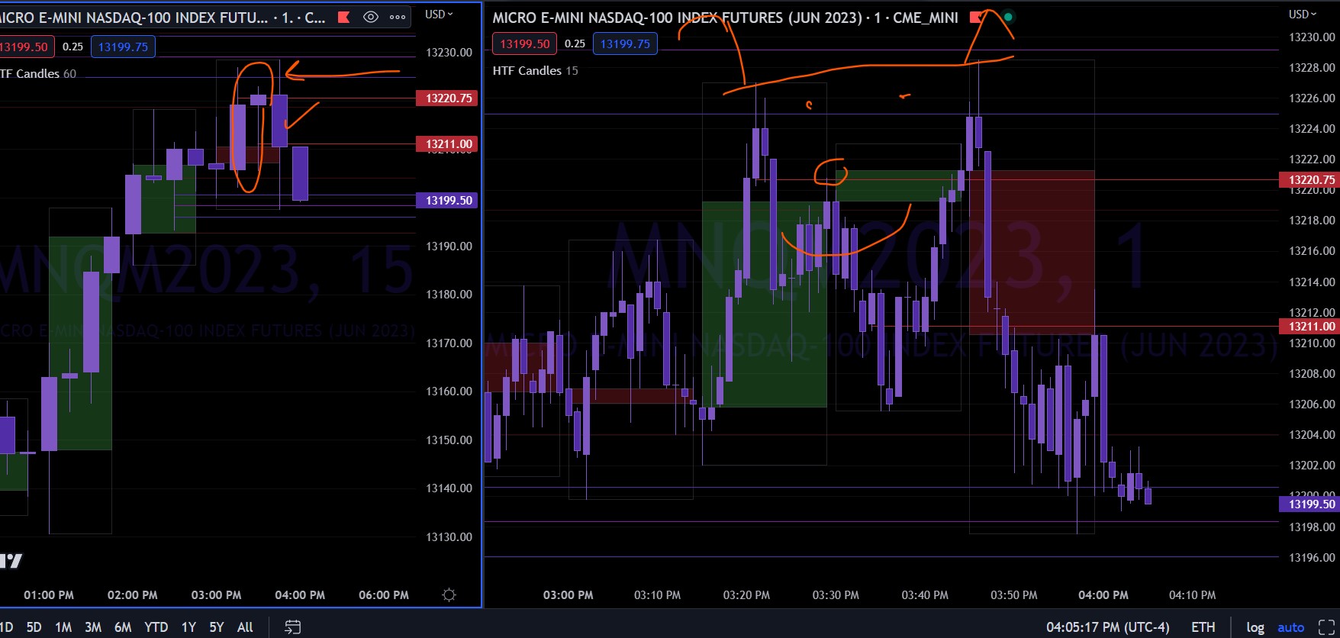Viewport: 1340px width, 638px height.
Task: Click the 13230.00 price scale label on left chart
Action: [449, 53]
